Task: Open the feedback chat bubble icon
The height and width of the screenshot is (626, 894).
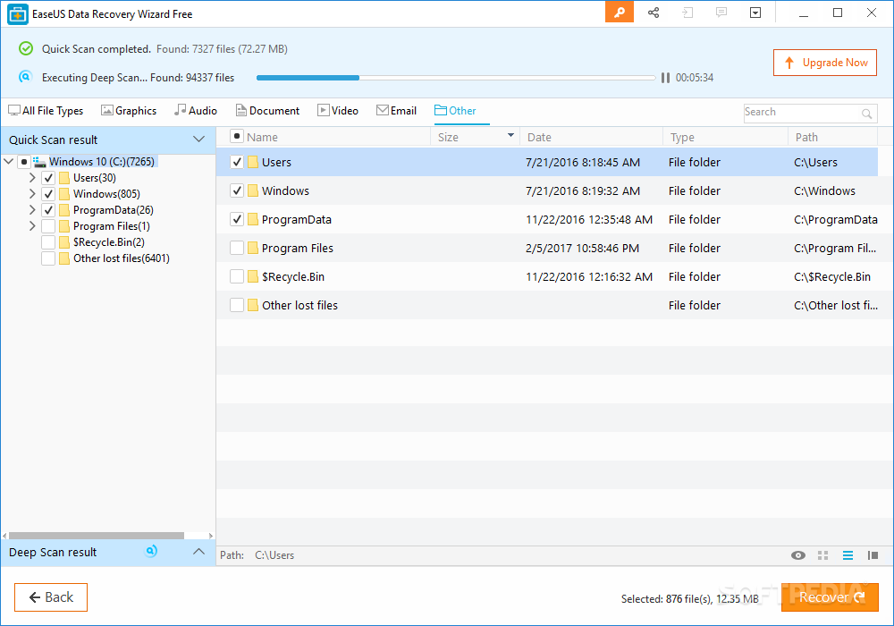Action: (x=721, y=13)
